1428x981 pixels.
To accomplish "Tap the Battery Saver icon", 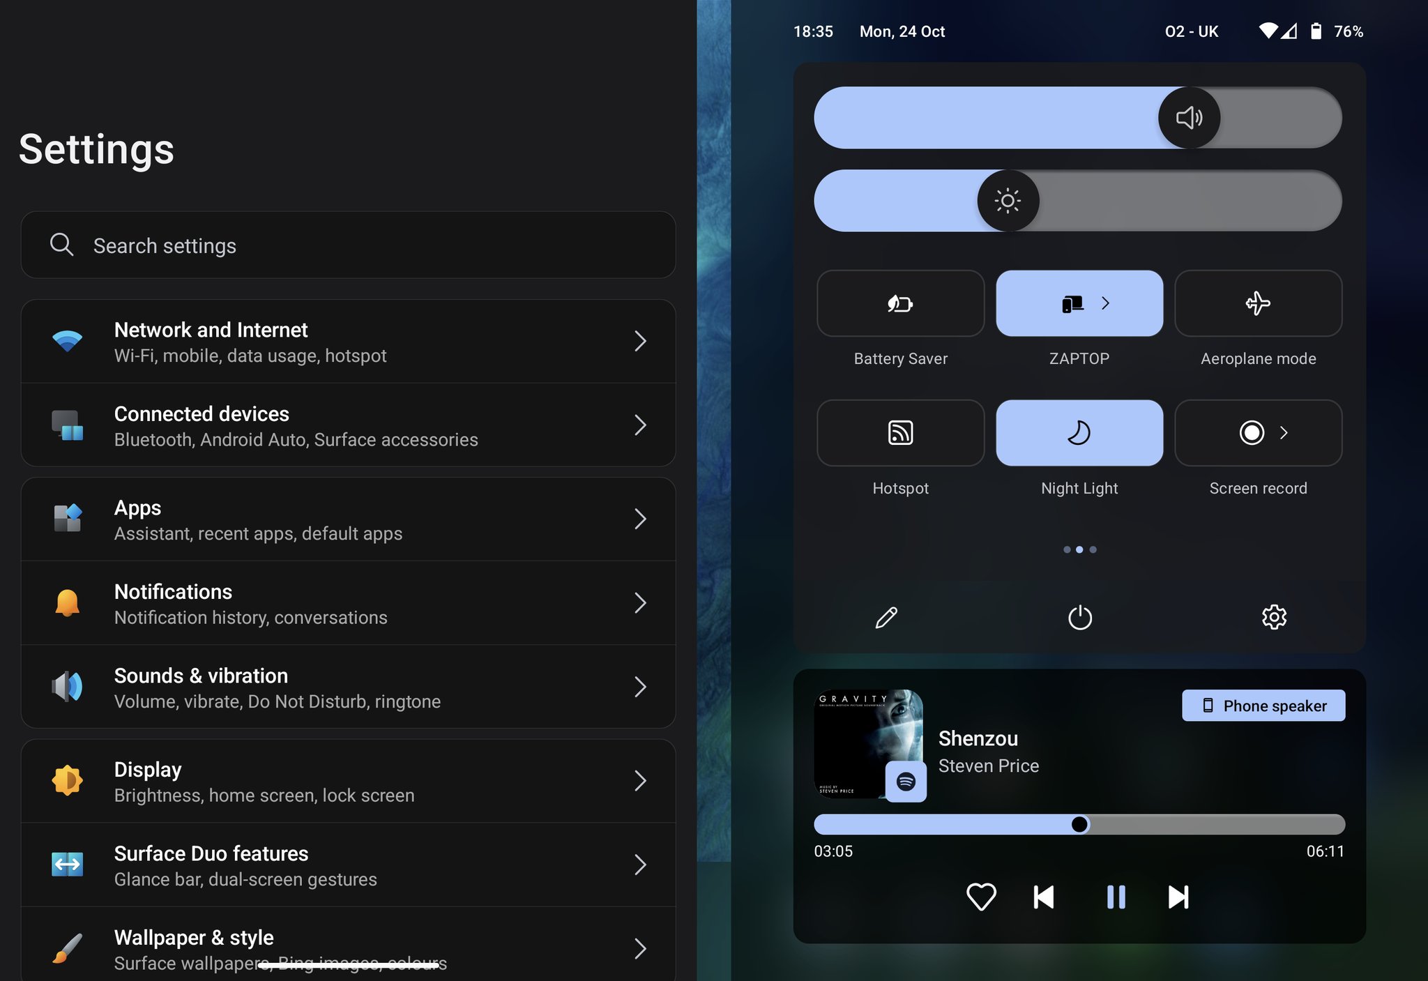I will click(x=900, y=303).
